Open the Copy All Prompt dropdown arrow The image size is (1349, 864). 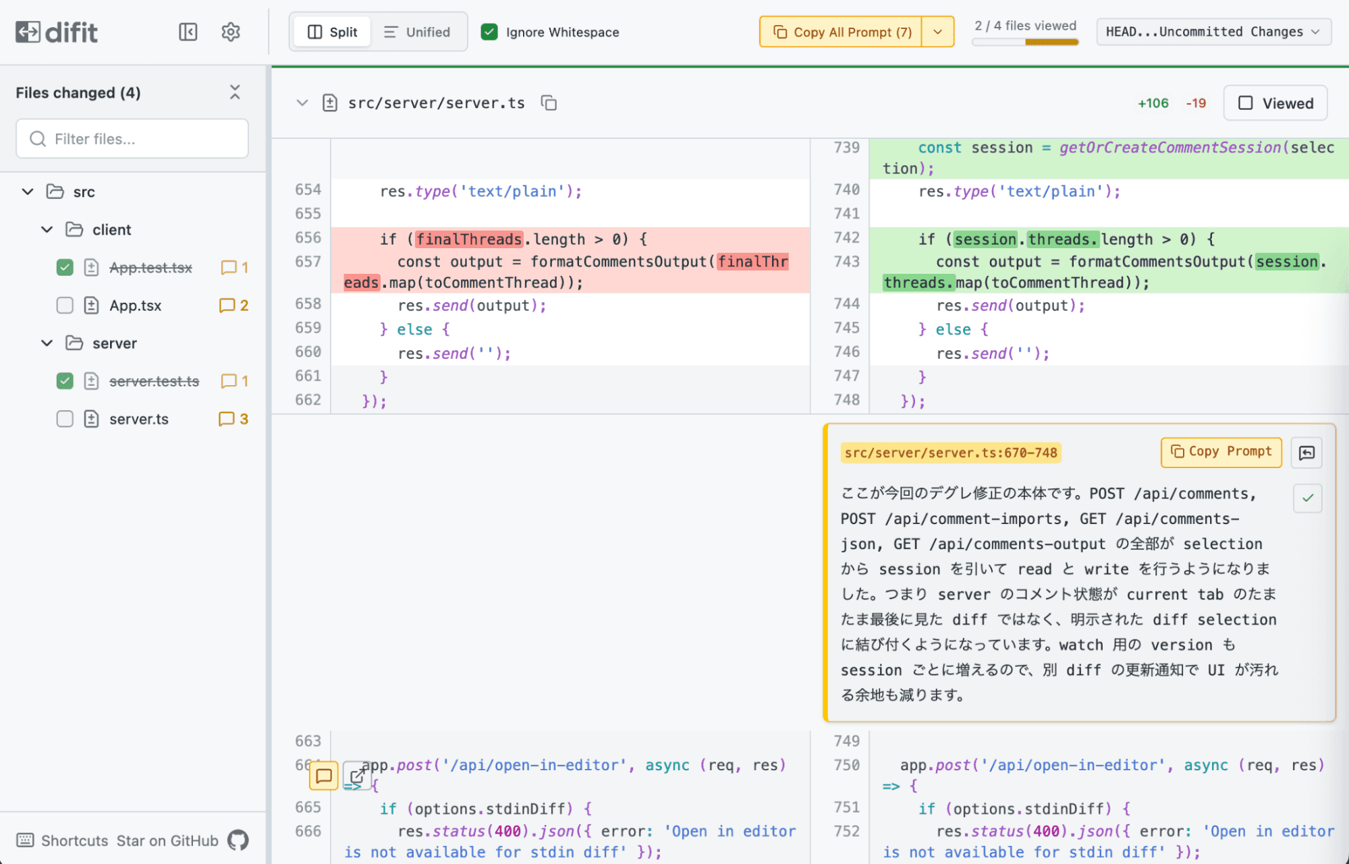939,32
